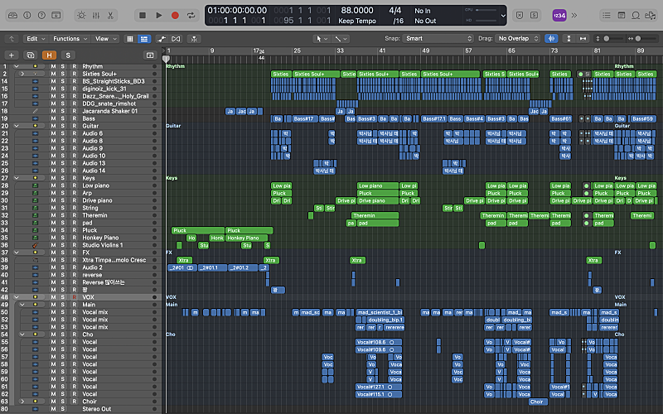The height and width of the screenshot is (414, 663).
Task: Solo the Theremin track
Action: click(63, 215)
